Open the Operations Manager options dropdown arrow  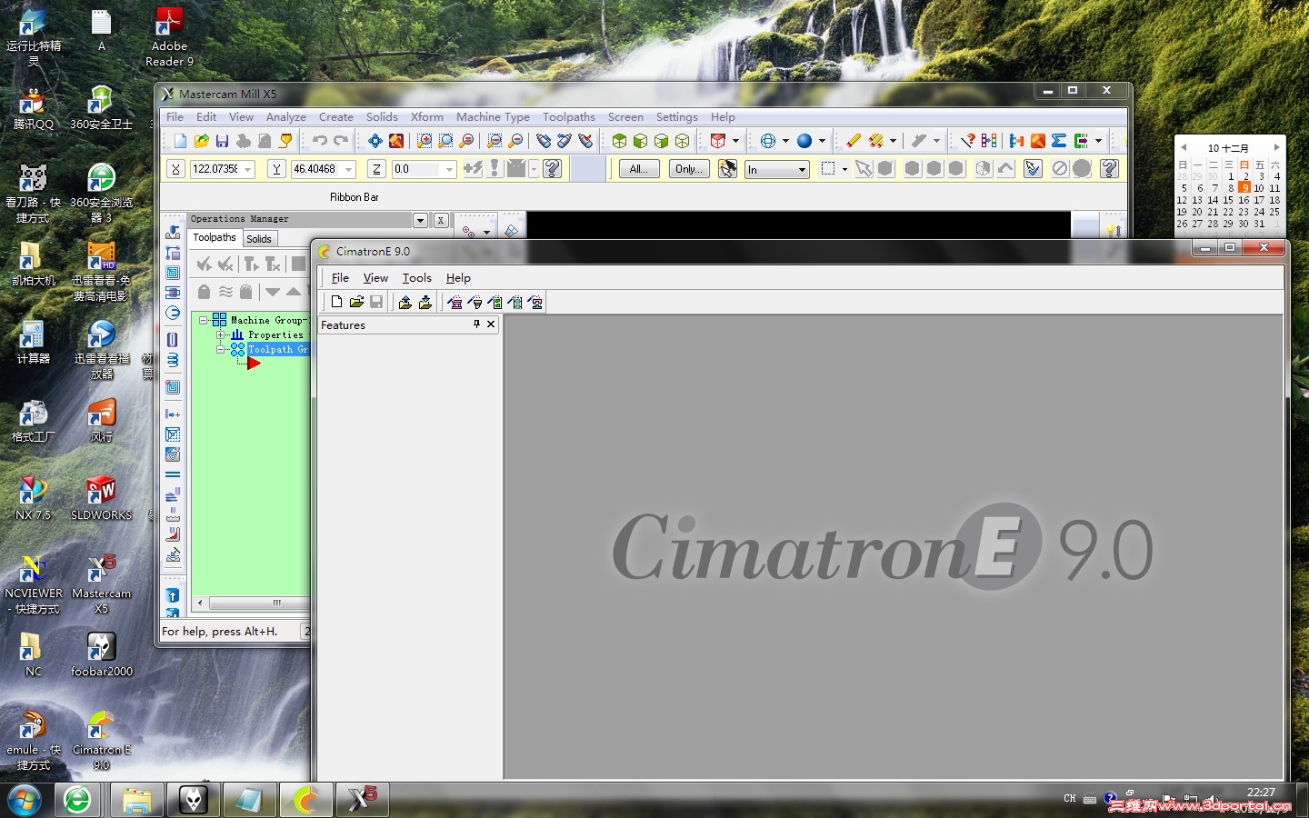pos(420,220)
